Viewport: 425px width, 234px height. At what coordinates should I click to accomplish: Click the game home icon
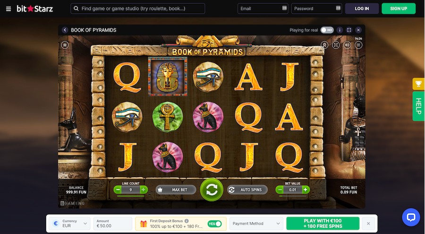[x=65, y=45]
